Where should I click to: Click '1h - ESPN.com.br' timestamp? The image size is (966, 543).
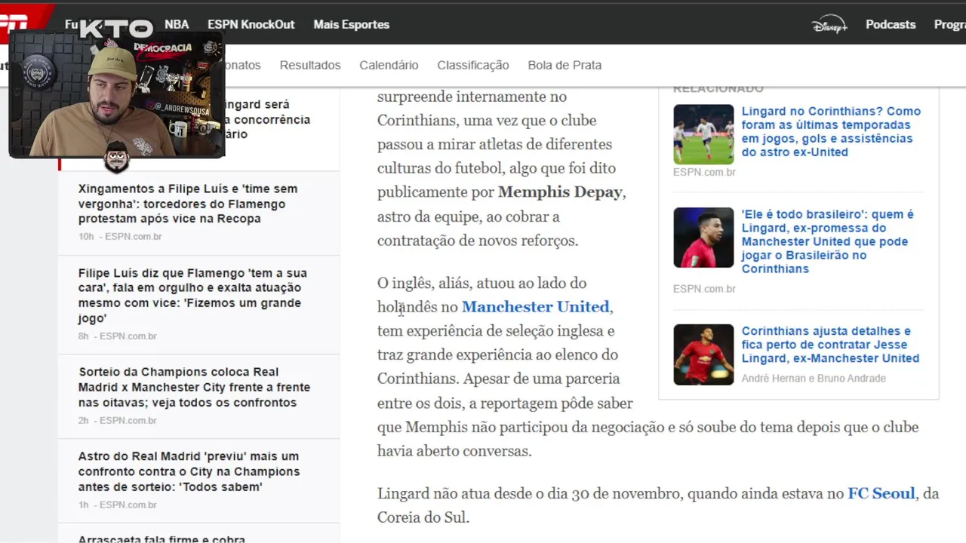point(118,505)
